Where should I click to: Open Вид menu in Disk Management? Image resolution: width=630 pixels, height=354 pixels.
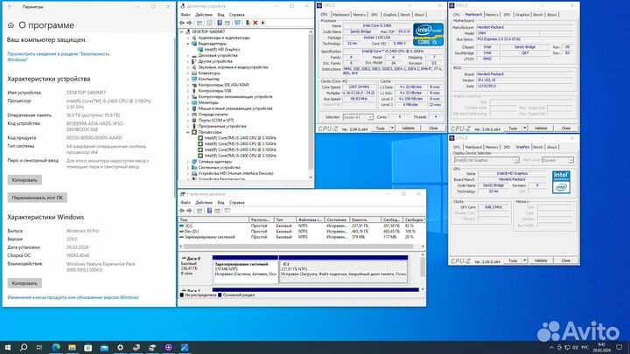221,203
